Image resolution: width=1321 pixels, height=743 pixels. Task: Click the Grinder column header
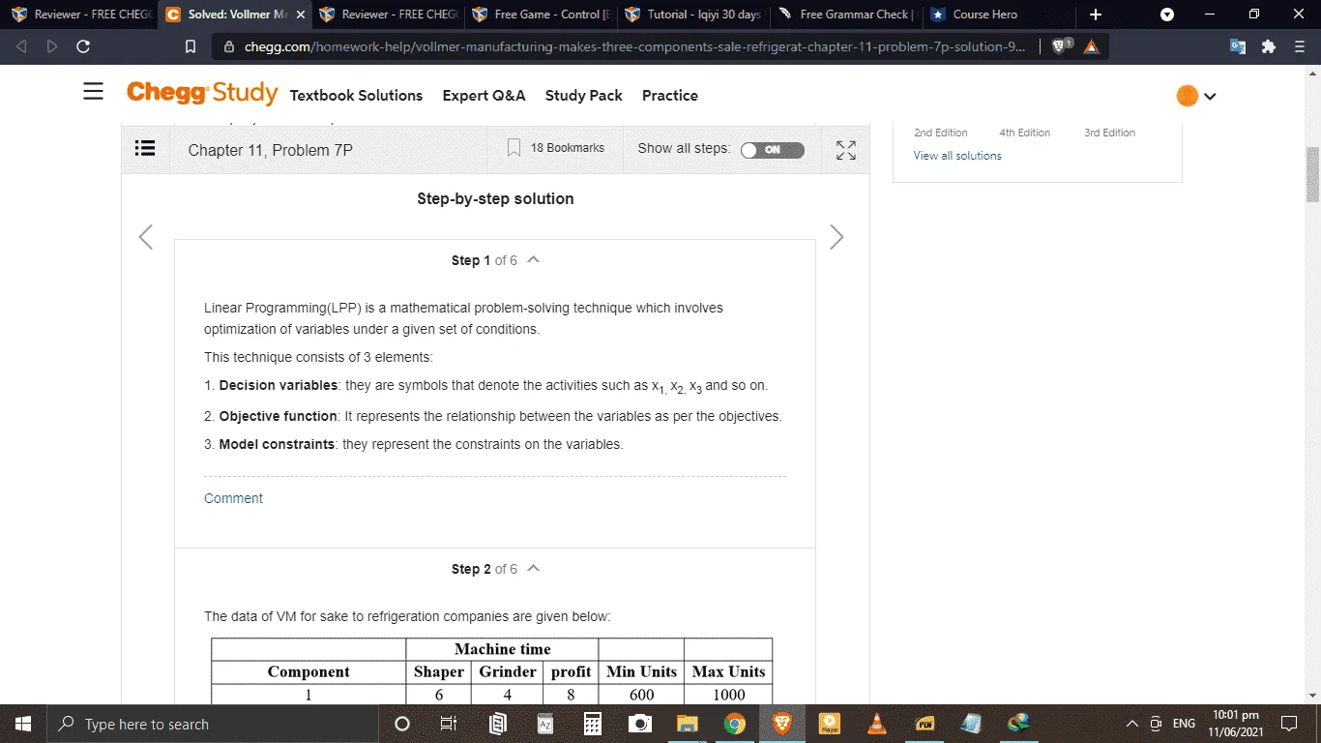[508, 671]
